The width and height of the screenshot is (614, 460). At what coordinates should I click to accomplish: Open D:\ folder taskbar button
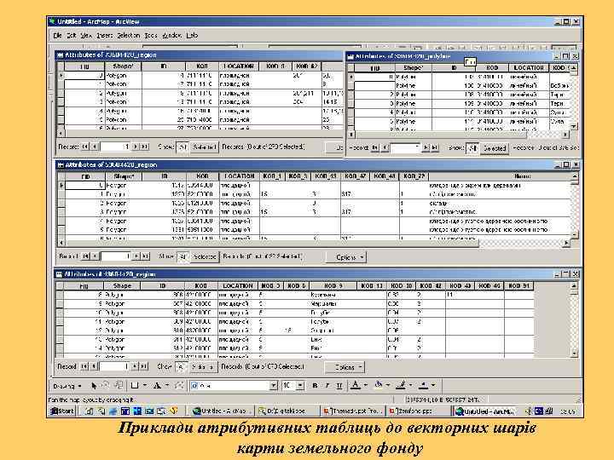tap(287, 411)
